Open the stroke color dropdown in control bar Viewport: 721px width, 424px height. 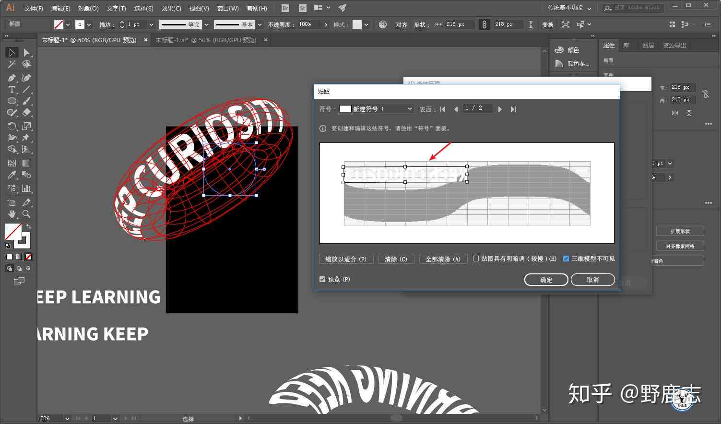tap(89, 24)
